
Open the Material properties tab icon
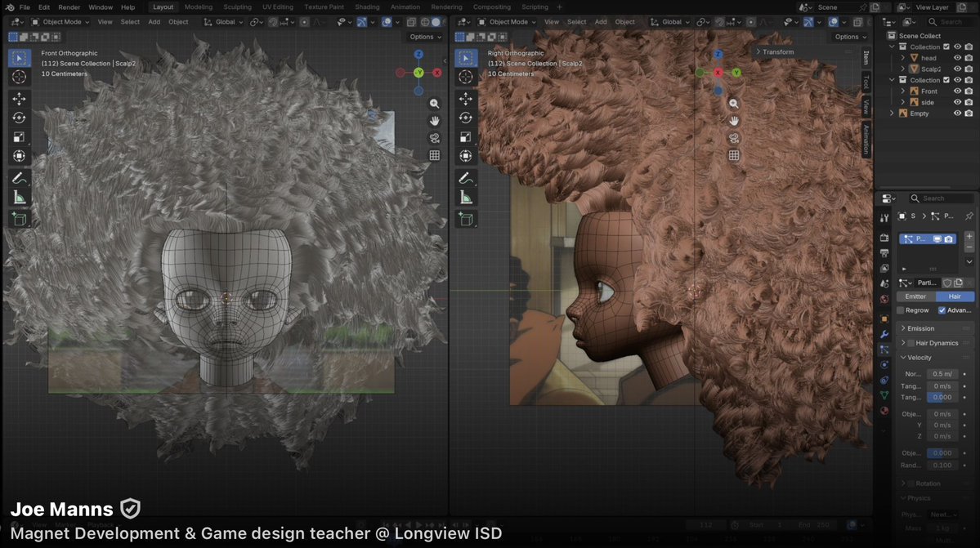point(884,411)
